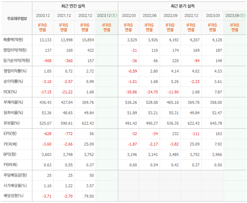Select the 주요재무정보 header cell
Screen dimensions: 247x203
coord(17,19)
